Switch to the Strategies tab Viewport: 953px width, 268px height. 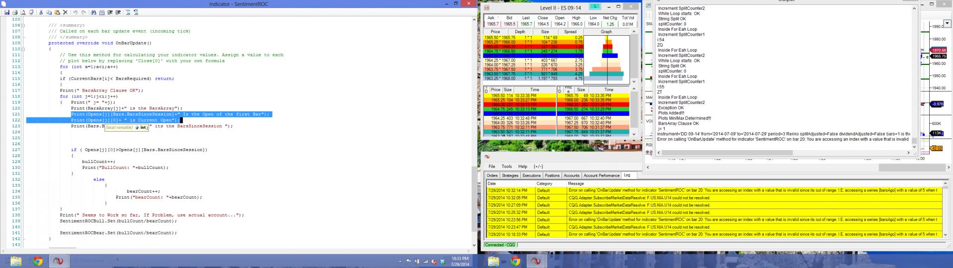tap(510, 175)
